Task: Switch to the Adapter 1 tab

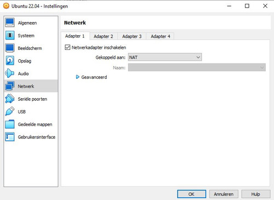Action: pos(75,36)
